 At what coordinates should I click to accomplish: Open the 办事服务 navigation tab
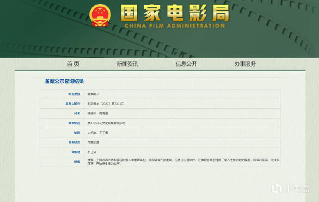pos(245,64)
